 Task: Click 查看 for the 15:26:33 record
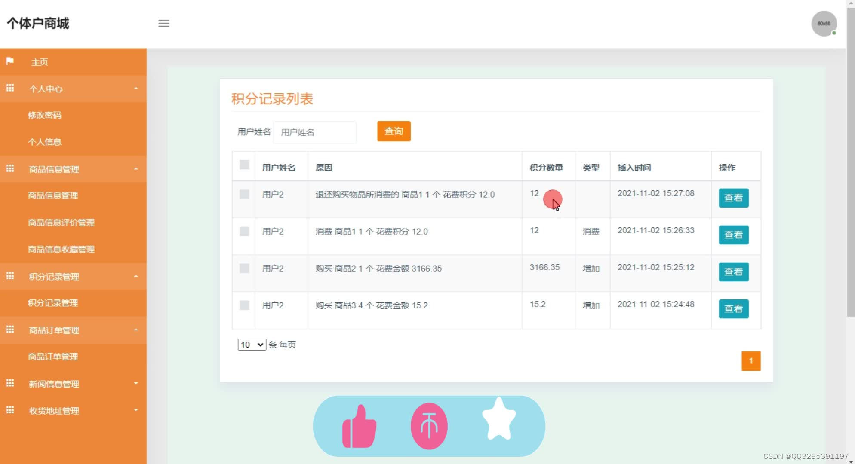[x=734, y=235]
